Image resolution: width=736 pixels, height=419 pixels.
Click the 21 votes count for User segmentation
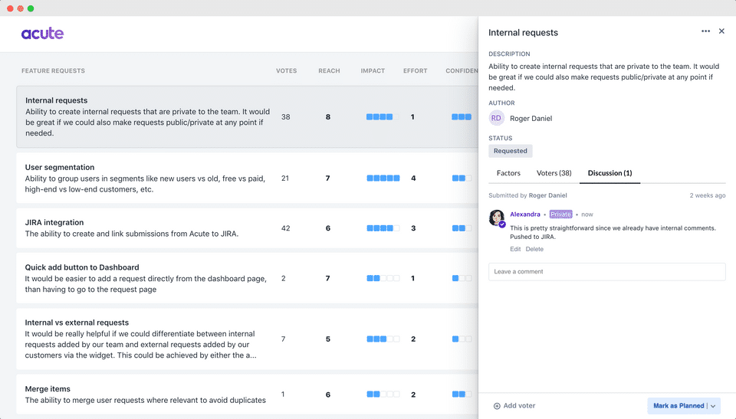pyautogui.click(x=285, y=178)
